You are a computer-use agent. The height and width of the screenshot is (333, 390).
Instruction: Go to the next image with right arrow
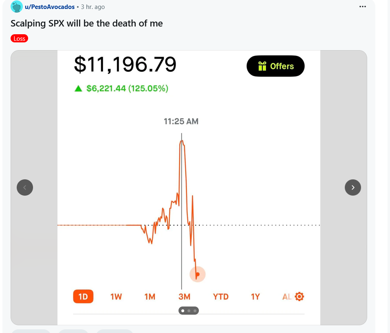click(353, 187)
